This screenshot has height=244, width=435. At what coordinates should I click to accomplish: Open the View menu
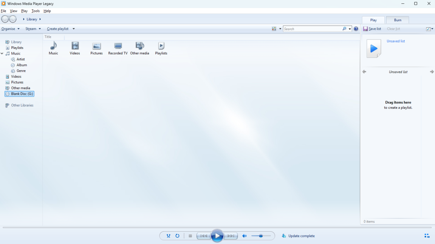click(13, 11)
